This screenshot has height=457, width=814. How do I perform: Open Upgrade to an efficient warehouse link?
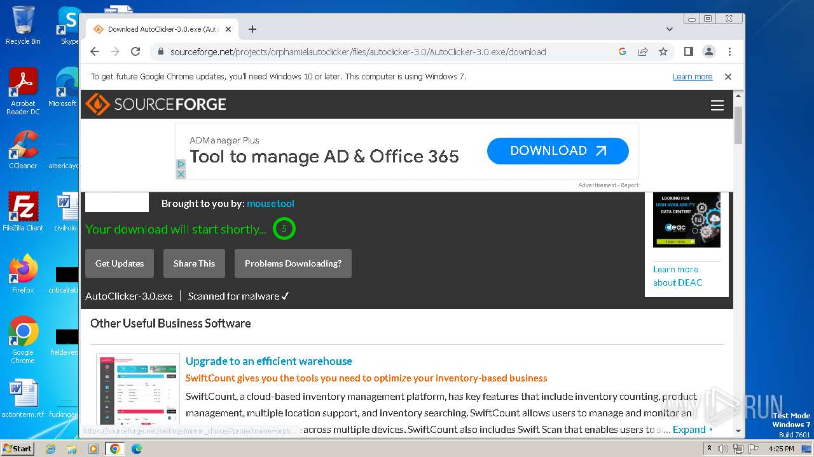[x=269, y=361]
